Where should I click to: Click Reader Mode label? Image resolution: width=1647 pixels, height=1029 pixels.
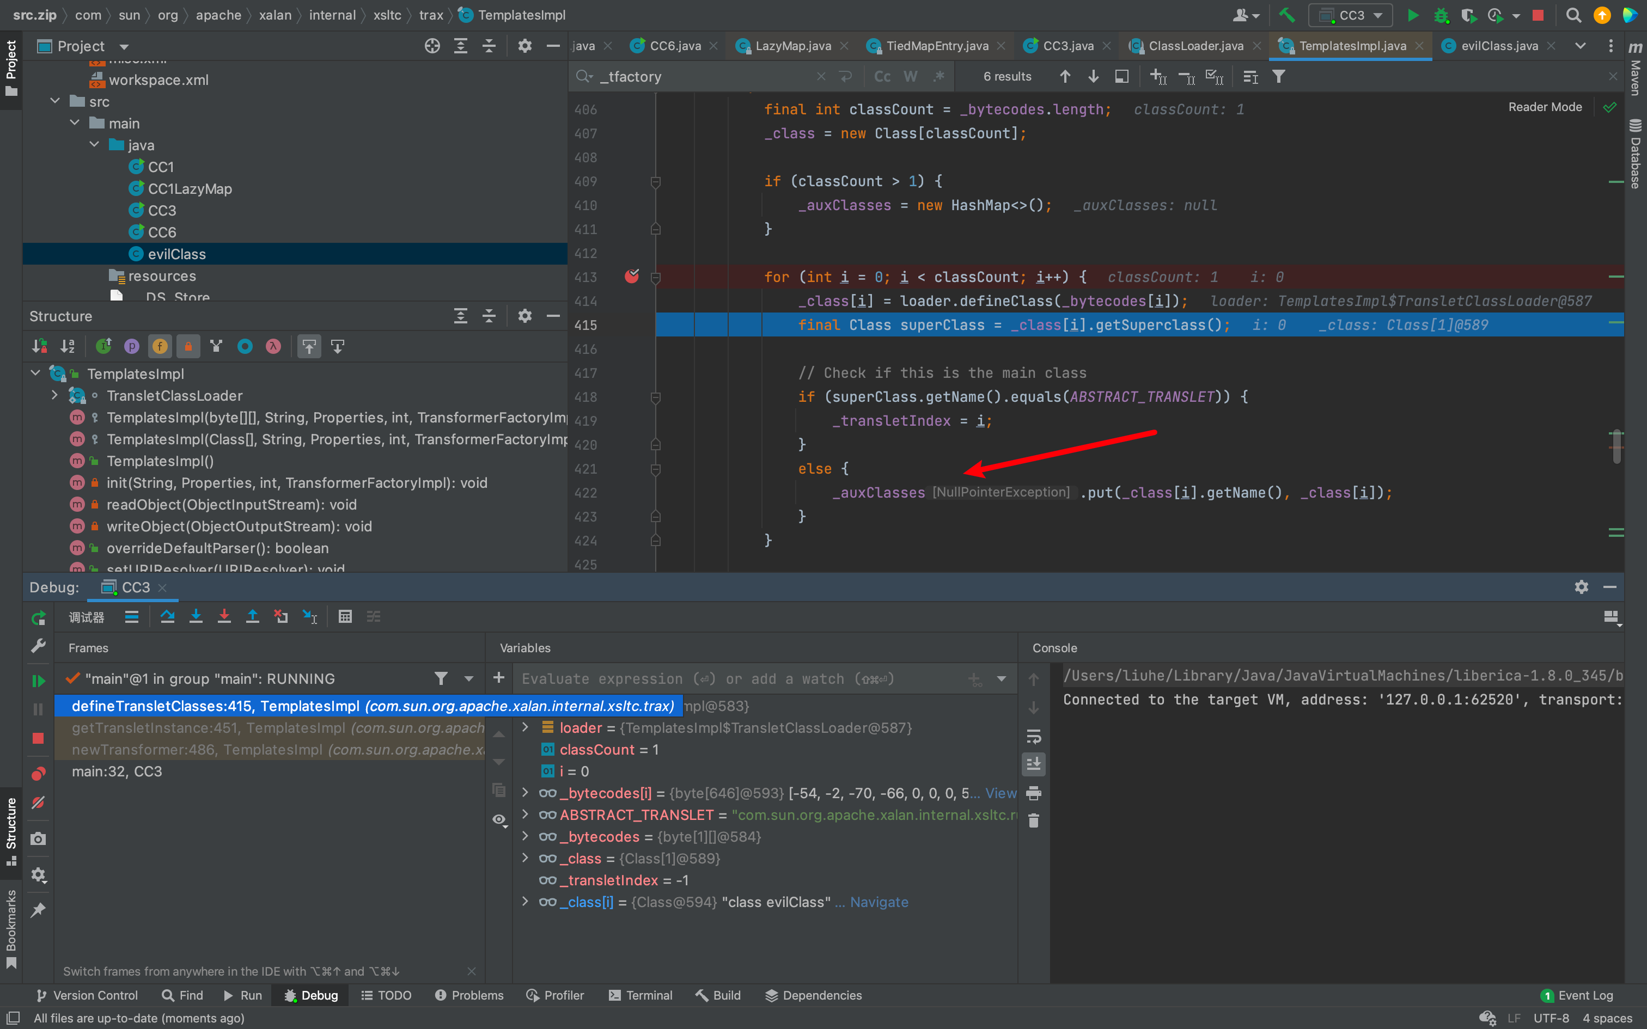point(1545,107)
